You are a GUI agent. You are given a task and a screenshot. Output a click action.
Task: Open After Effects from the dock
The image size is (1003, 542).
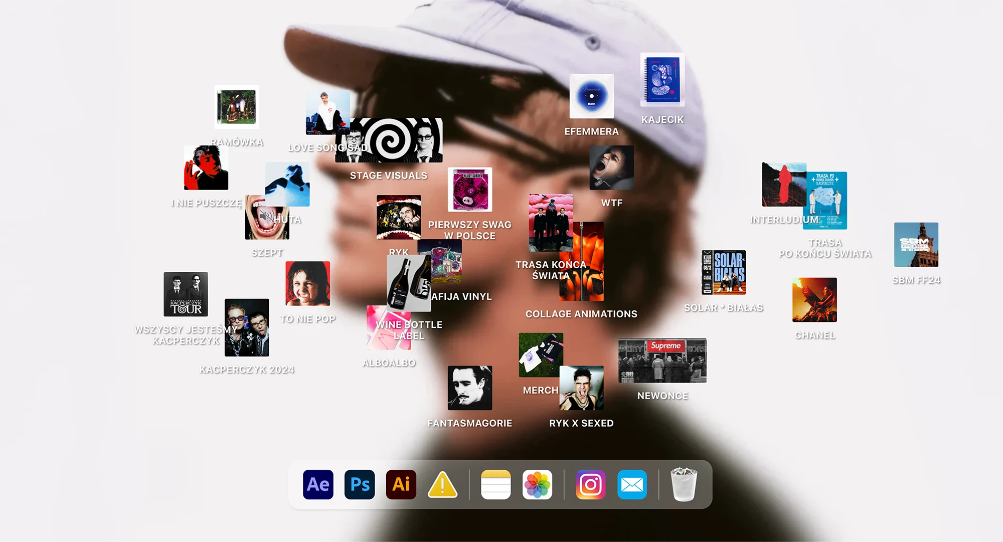[318, 484]
